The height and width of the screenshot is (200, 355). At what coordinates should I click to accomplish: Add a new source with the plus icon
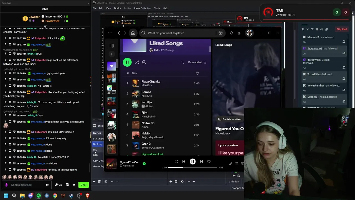point(171,181)
